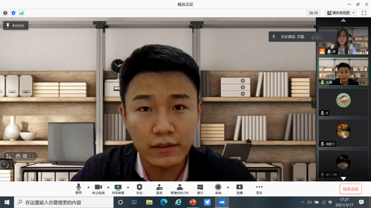The width and height of the screenshot is (371, 208).
Task: Open the more options menu
Action: (259, 189)
